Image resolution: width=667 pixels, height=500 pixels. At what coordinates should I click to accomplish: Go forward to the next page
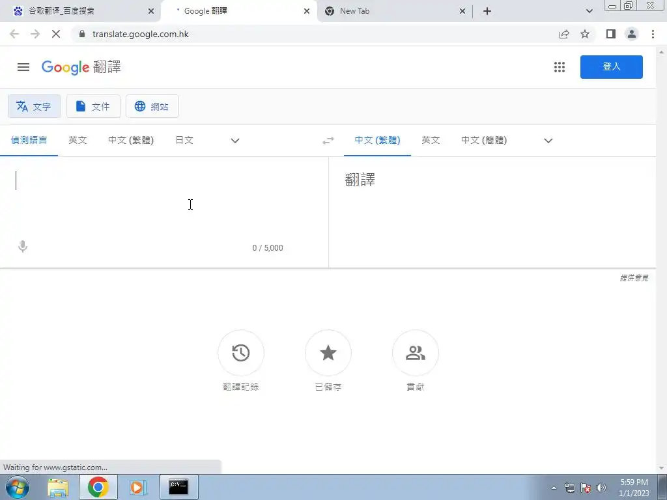(35, 34)
